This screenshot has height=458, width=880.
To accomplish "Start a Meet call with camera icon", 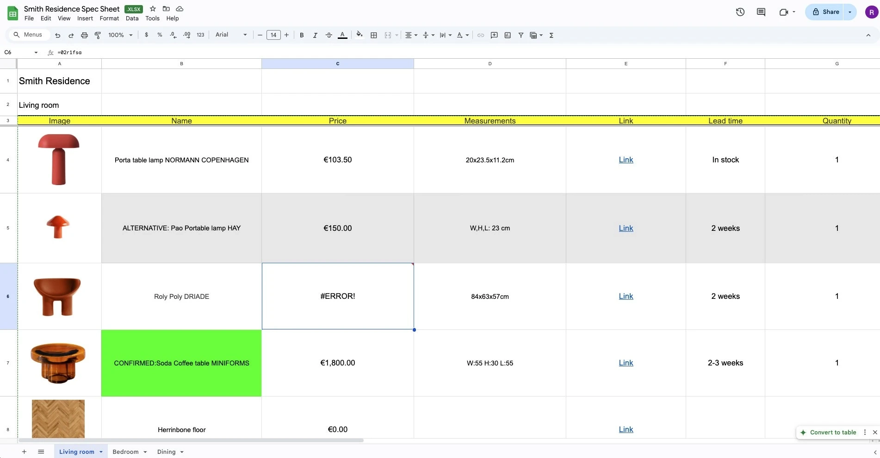I will tap(784, 12).
